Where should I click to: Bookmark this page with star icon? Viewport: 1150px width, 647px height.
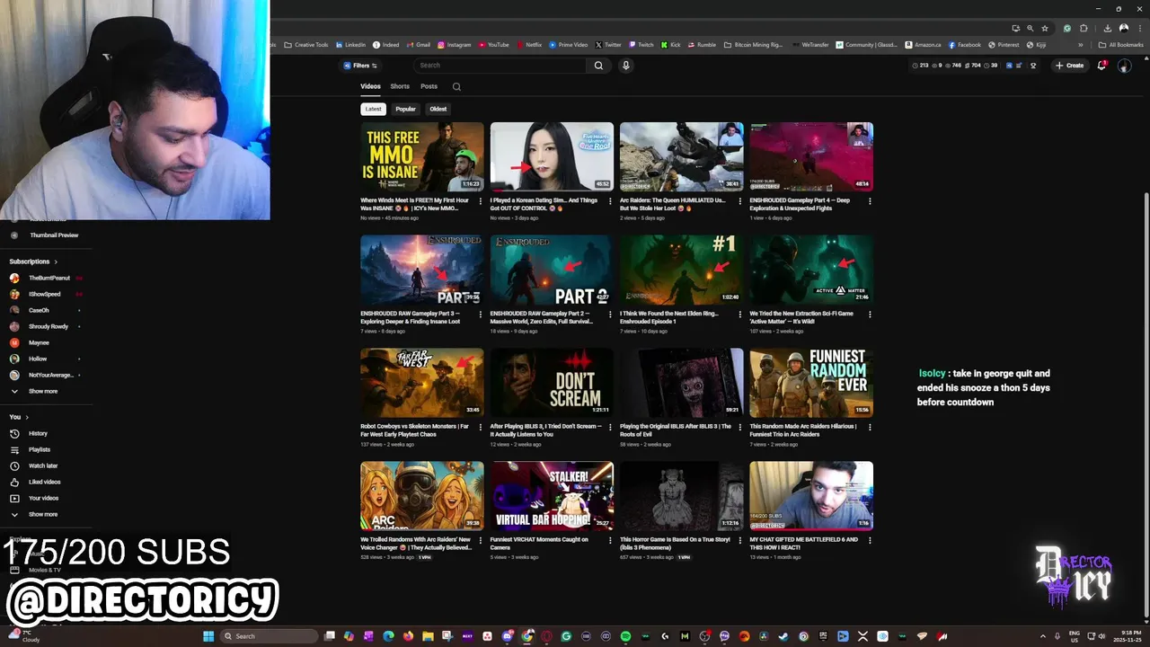coord(1044,28)
